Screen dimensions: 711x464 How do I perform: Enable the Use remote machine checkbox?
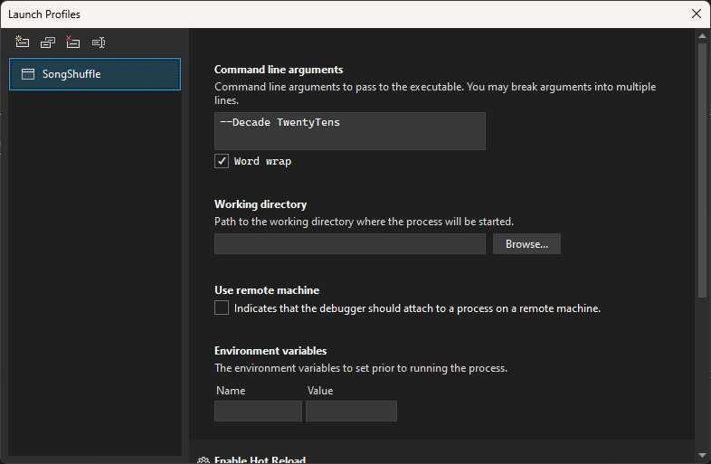click(x=222, y=308)
